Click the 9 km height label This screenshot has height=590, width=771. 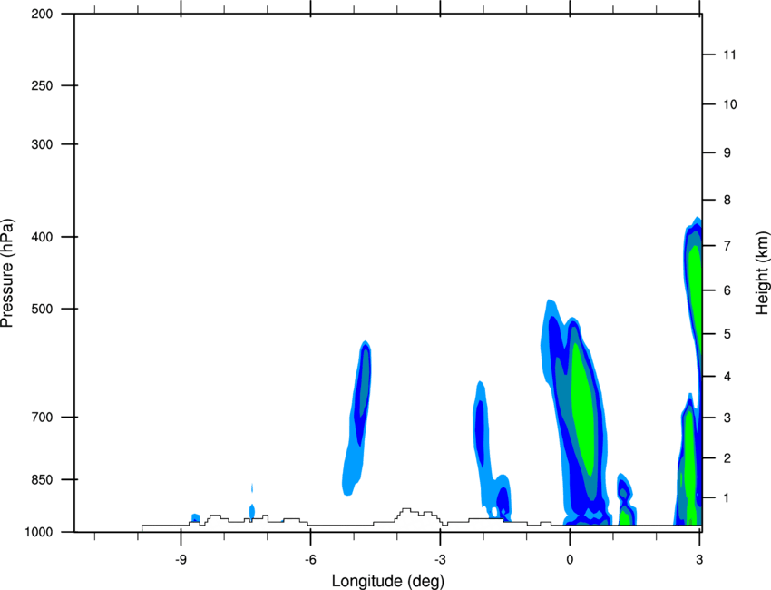[727, 153]
